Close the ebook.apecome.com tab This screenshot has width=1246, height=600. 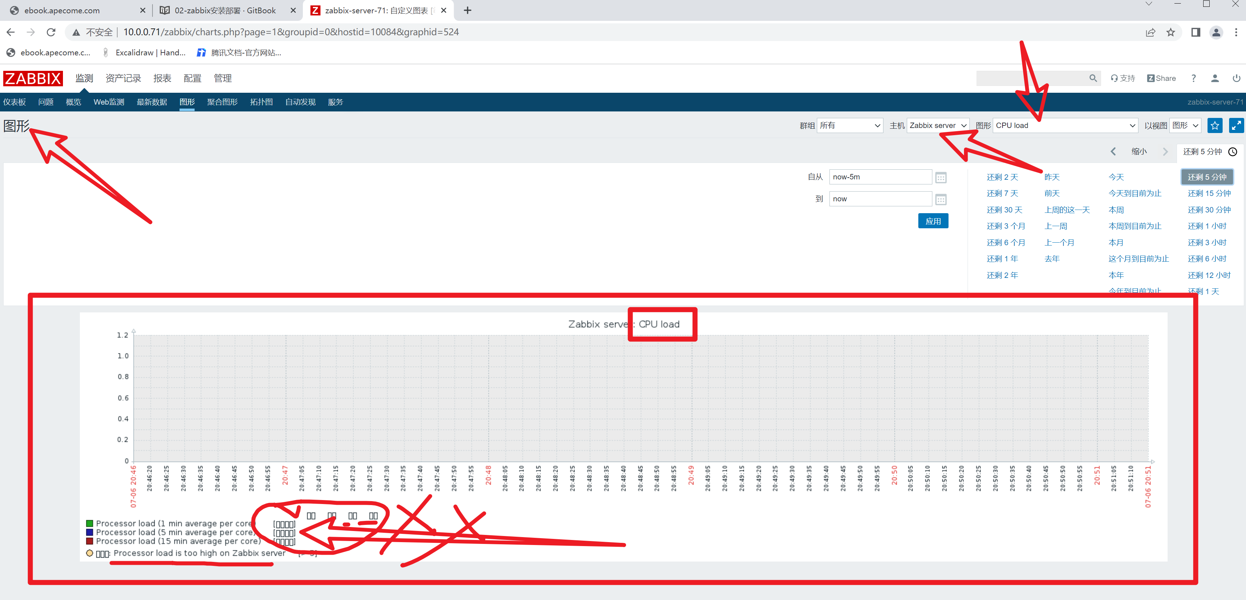(x=142, y=11)
